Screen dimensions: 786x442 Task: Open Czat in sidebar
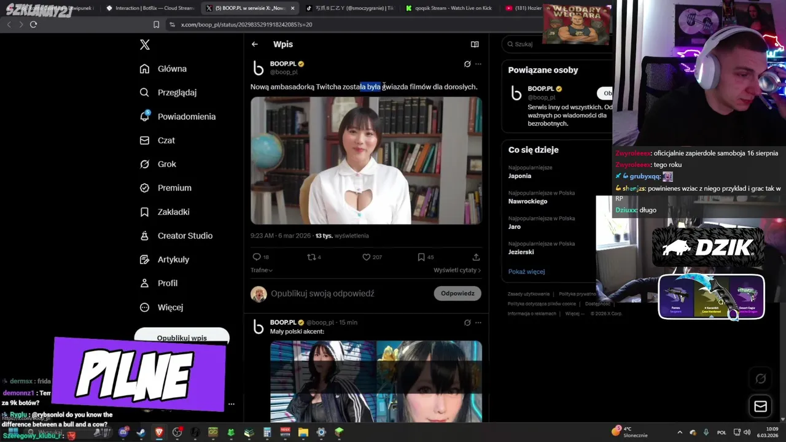tap(157, 141)
